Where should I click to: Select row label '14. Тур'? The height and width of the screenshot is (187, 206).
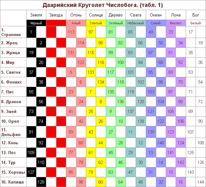coord(13,162)
